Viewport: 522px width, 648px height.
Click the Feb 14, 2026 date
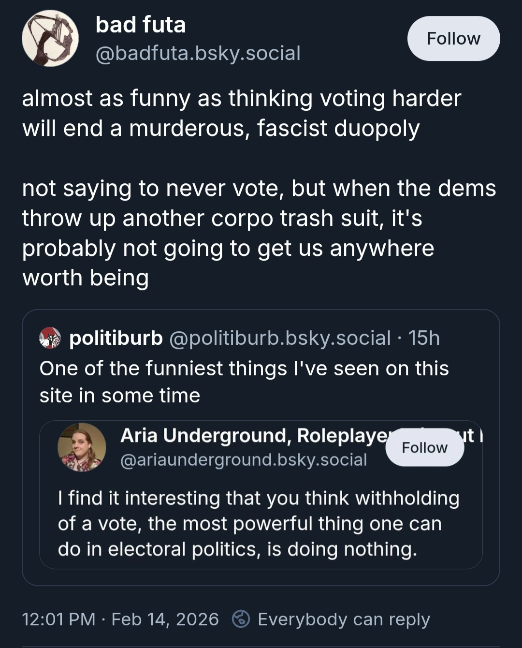165,619
